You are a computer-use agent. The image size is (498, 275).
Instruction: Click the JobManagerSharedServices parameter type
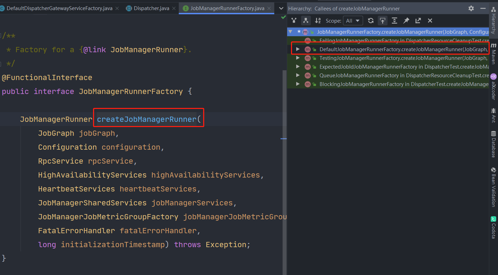[92, 203]
